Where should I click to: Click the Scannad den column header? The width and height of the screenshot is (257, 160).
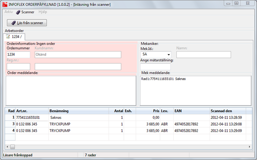(x=228, y=111)
